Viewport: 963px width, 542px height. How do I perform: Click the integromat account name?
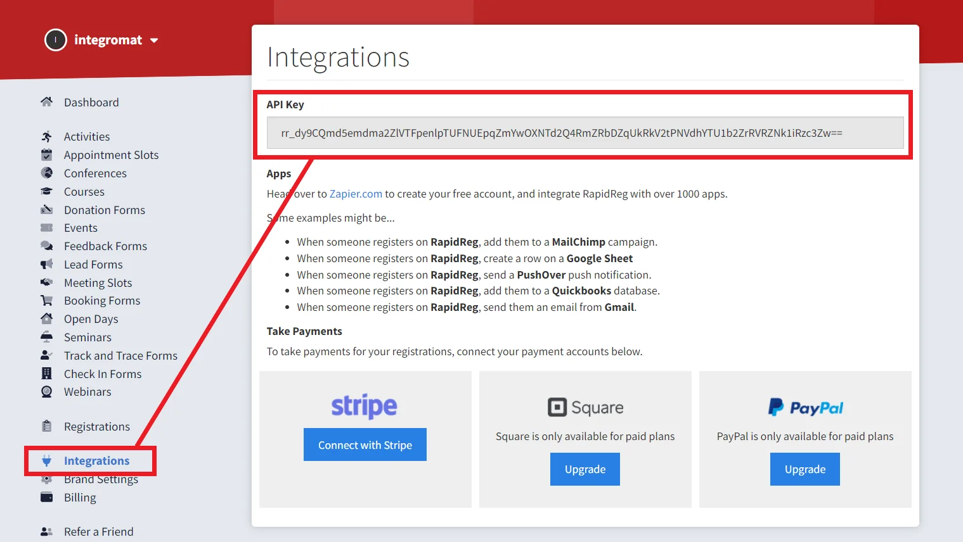108,40
